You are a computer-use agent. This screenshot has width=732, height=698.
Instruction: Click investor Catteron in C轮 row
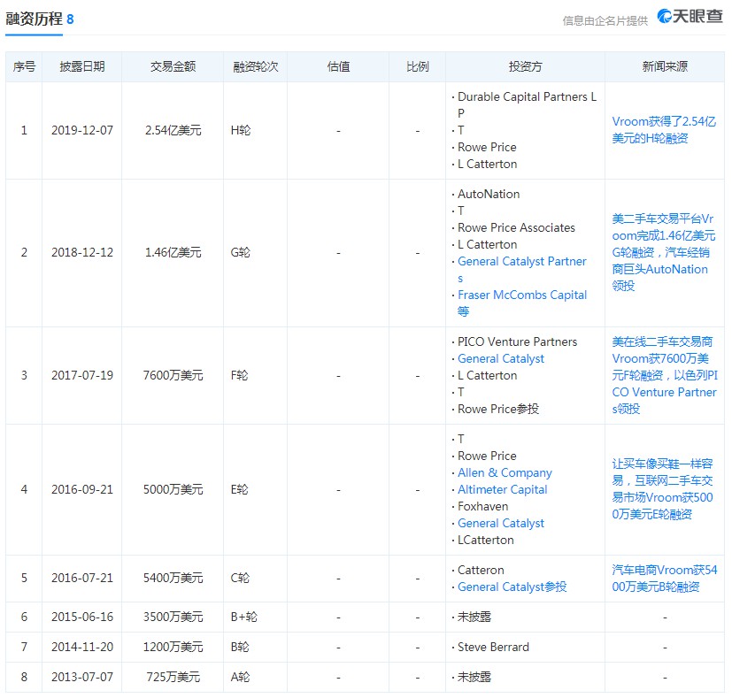(x=481, y=570)
